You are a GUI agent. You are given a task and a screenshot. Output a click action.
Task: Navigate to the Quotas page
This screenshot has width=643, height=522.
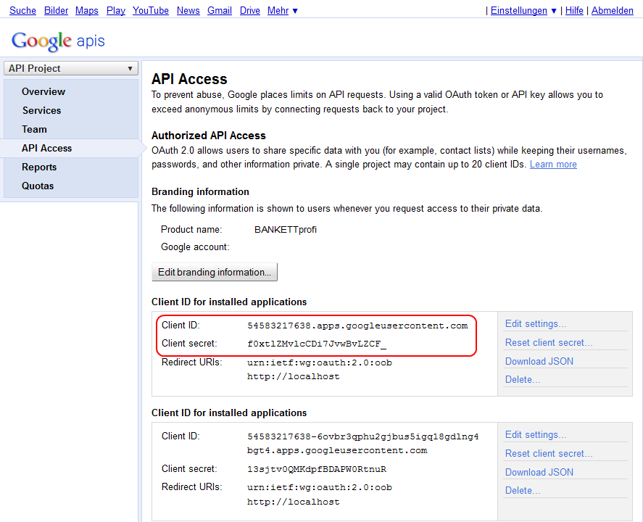[38, 186]
